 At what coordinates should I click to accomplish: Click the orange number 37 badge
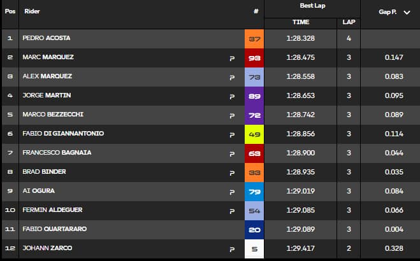254,39
